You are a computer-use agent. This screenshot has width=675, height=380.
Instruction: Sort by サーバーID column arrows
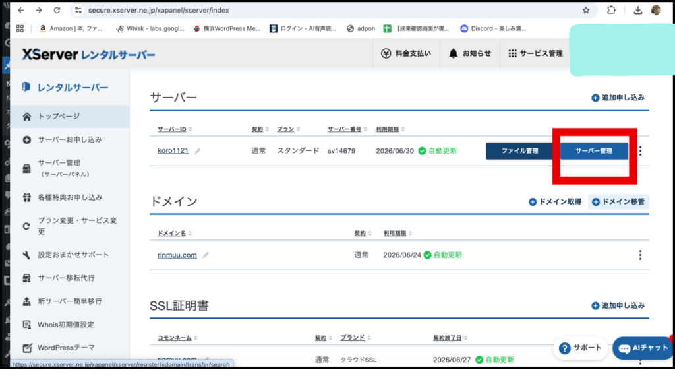pyautogui.click(x=191, y=129)
